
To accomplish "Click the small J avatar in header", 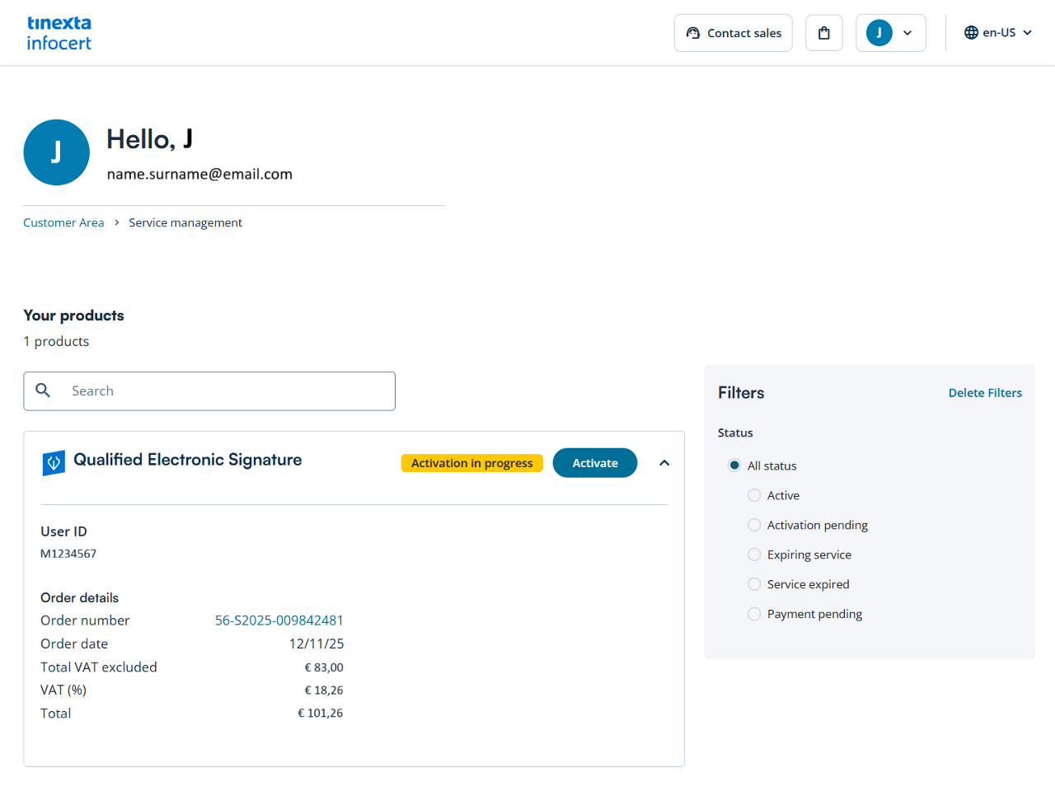I will 879,33.
